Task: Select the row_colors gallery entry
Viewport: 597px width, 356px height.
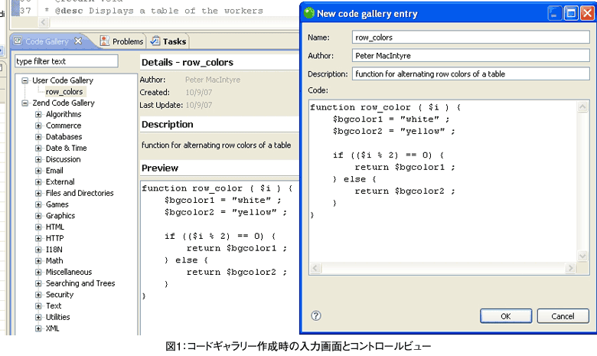Action: coord(64,92)
